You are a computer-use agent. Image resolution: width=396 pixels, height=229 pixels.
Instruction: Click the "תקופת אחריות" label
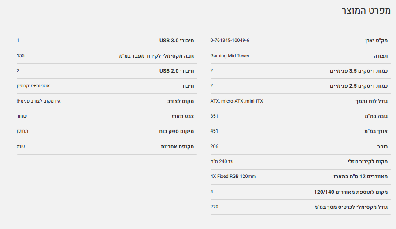[178, 147]
